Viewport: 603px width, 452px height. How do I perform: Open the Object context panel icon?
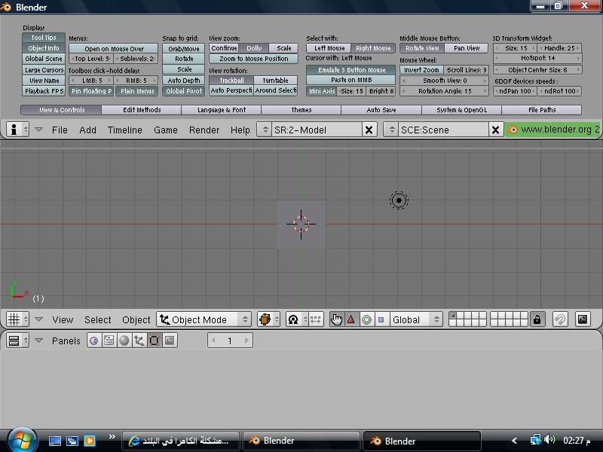[x=139, y=341]
